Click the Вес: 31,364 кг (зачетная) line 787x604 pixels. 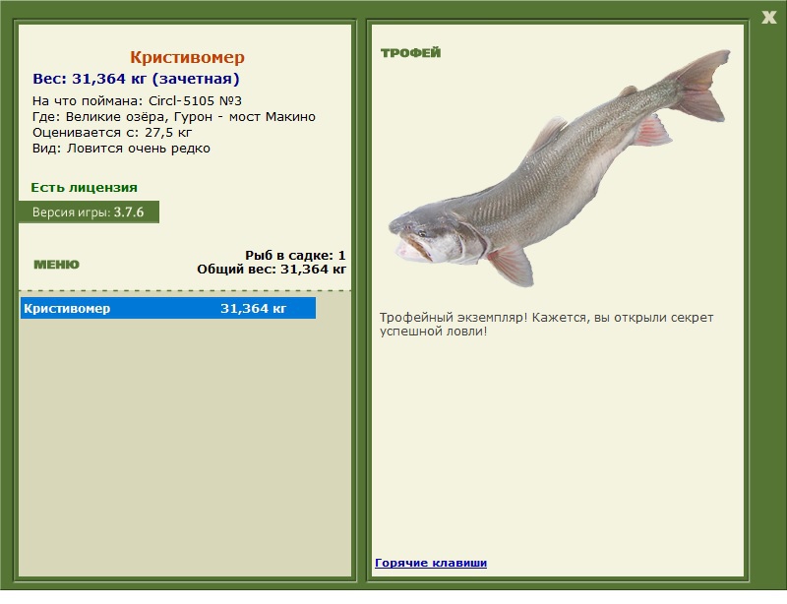(136, 79)
